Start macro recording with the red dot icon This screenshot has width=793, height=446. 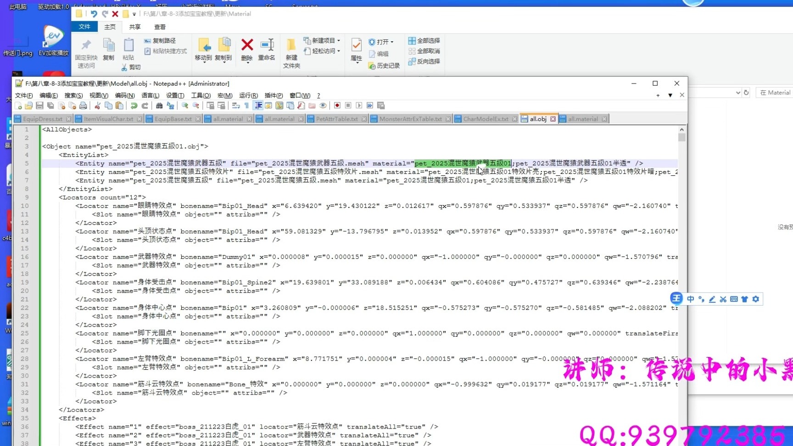coord(337,106)
